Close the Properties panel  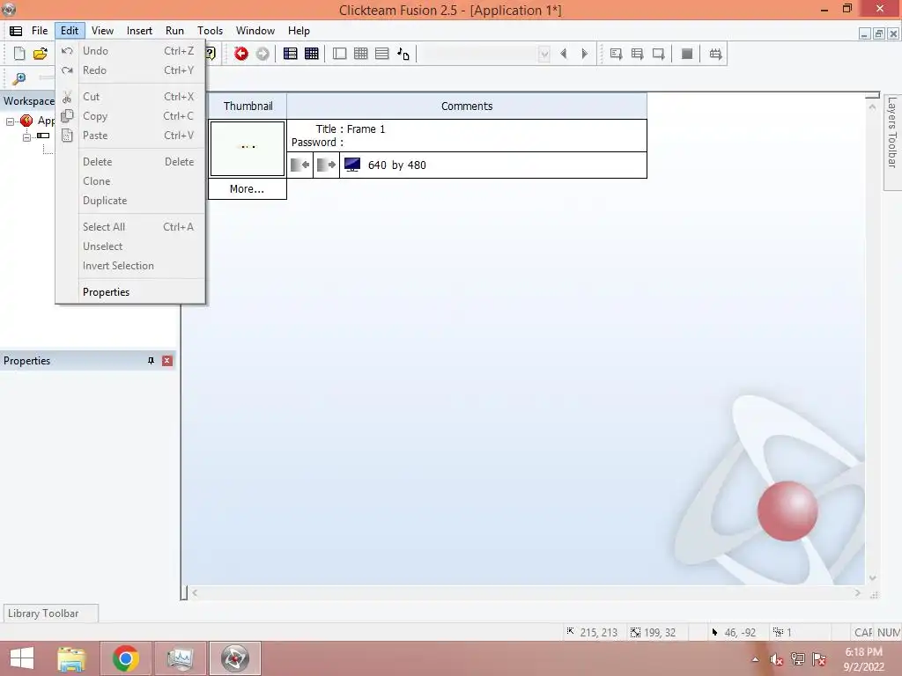tap(166, 360)
